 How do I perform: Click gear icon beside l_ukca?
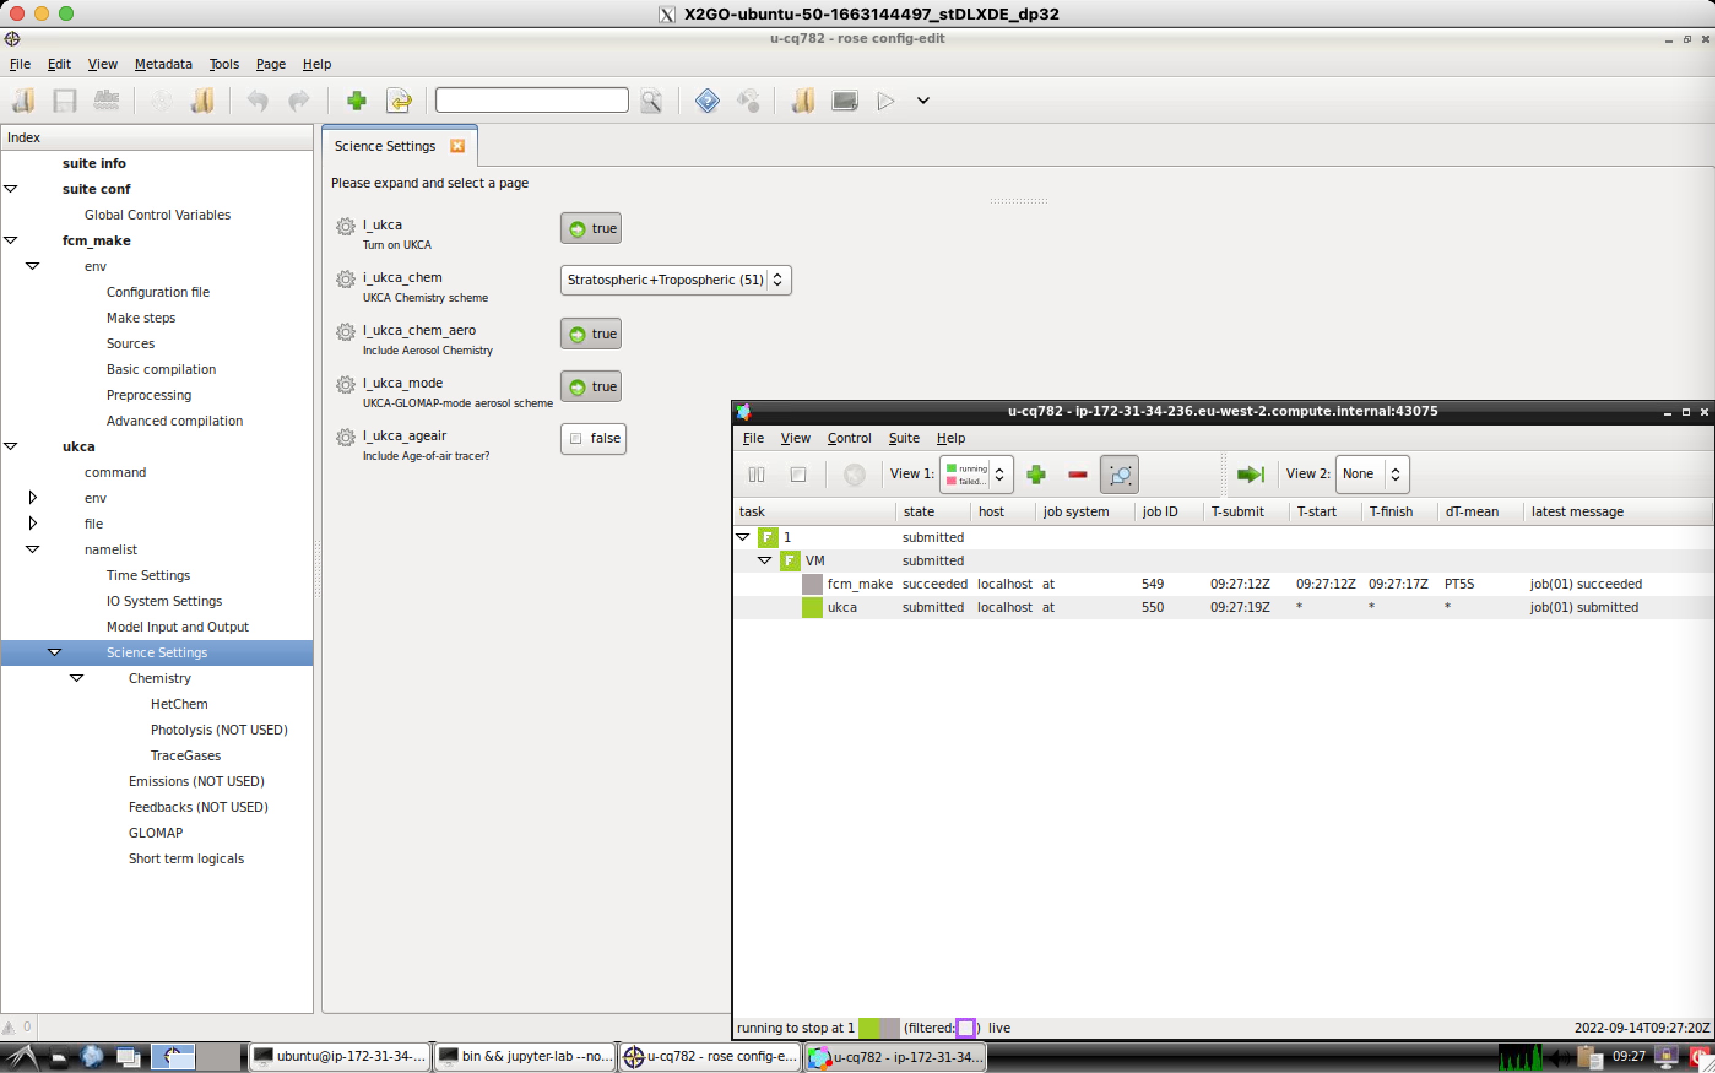pos(346,226)
